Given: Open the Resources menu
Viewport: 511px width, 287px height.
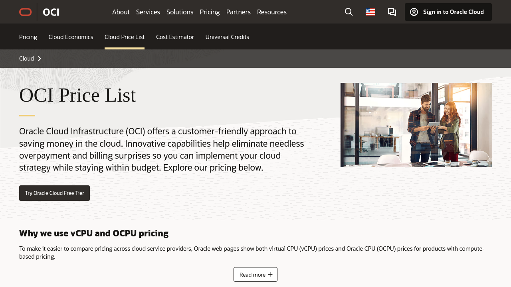Looking at the screenshot, I should [x=271, y=12].
